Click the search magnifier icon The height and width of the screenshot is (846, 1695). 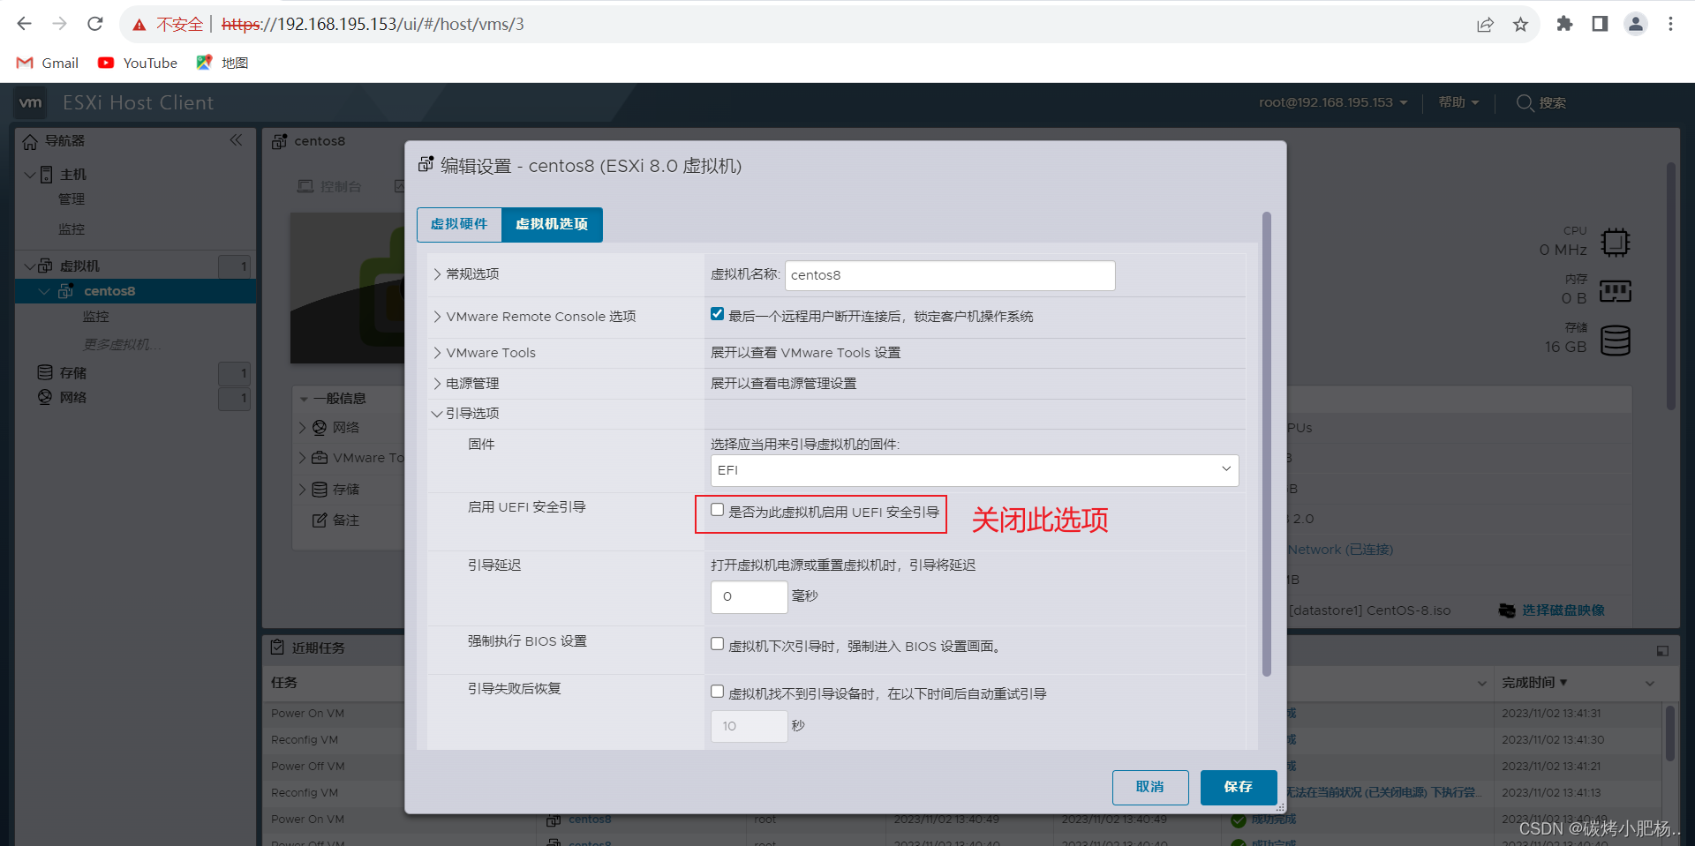1525,102
